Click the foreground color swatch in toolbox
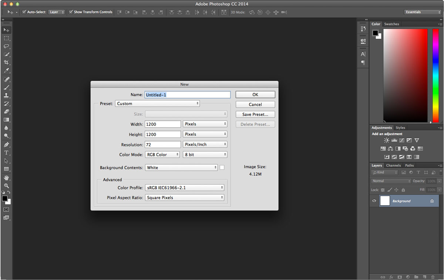Viewport: 444px width, 280px height. point(4,199)
